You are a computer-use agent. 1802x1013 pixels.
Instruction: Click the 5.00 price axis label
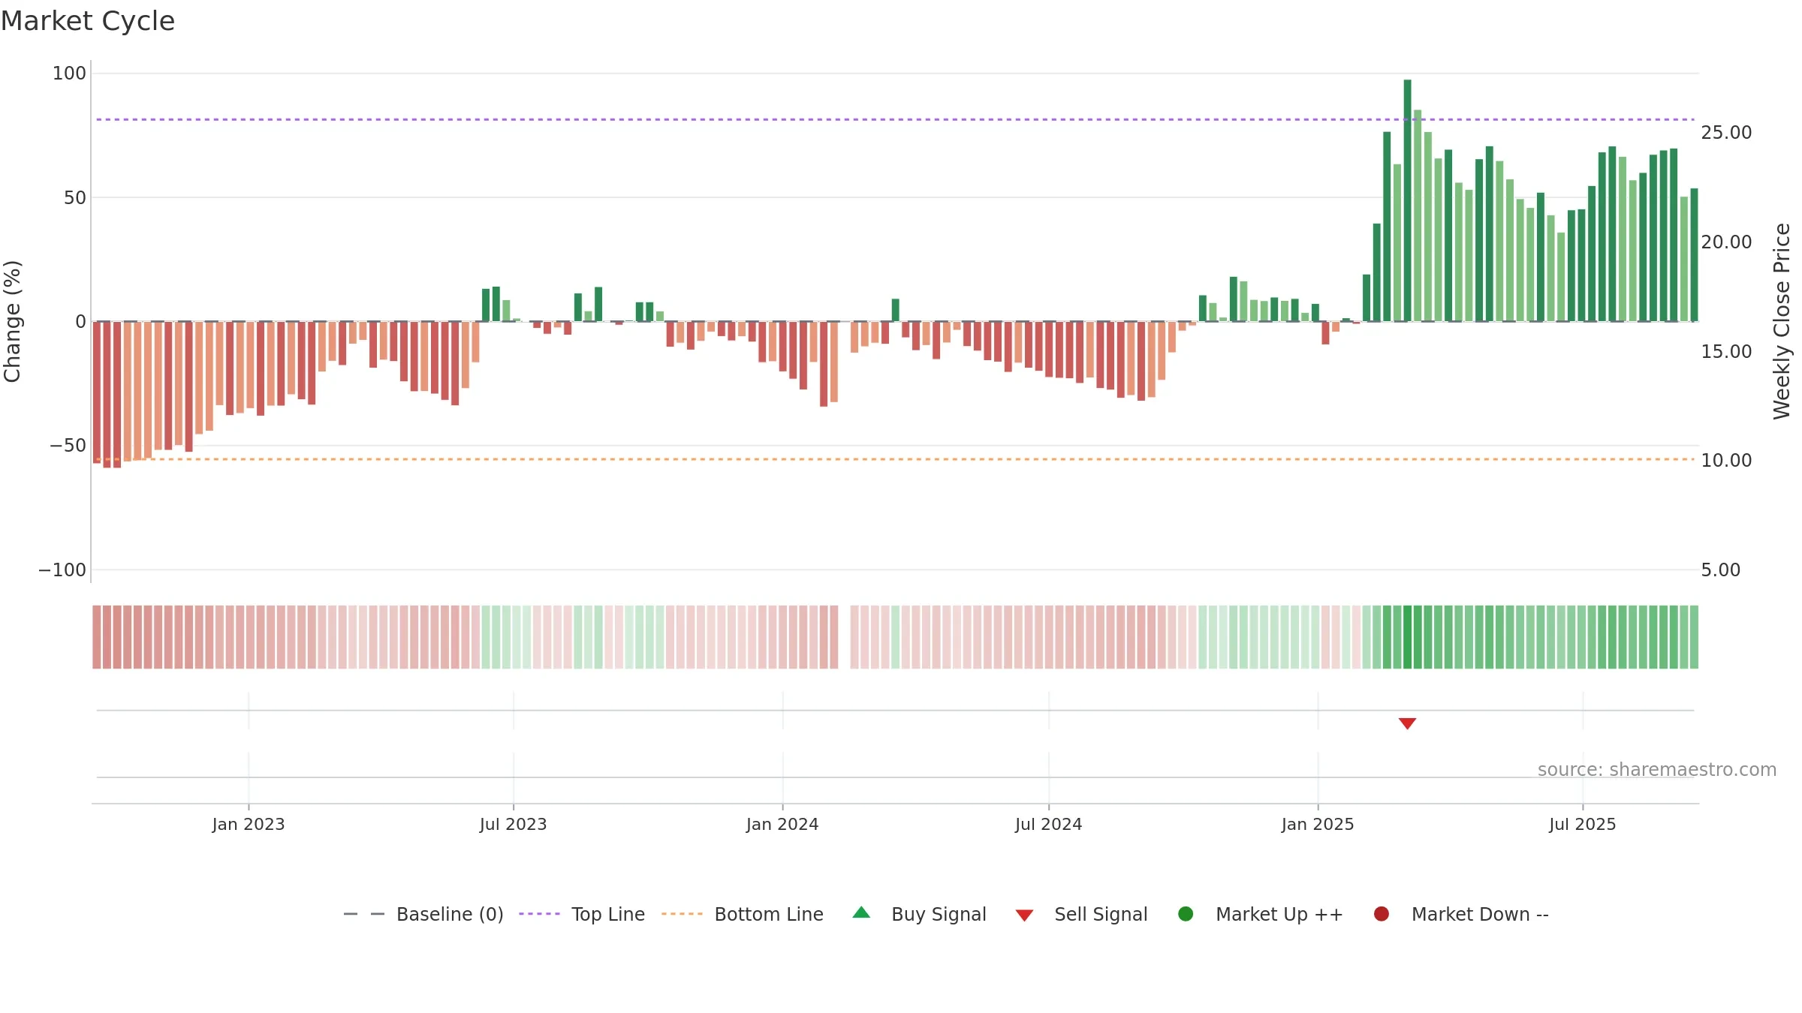pyautogui.click(x=1720, y=570)
